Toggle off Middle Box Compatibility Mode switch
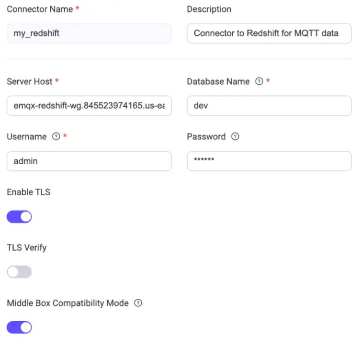The image size is (361, 338). [x=19, y=327]
